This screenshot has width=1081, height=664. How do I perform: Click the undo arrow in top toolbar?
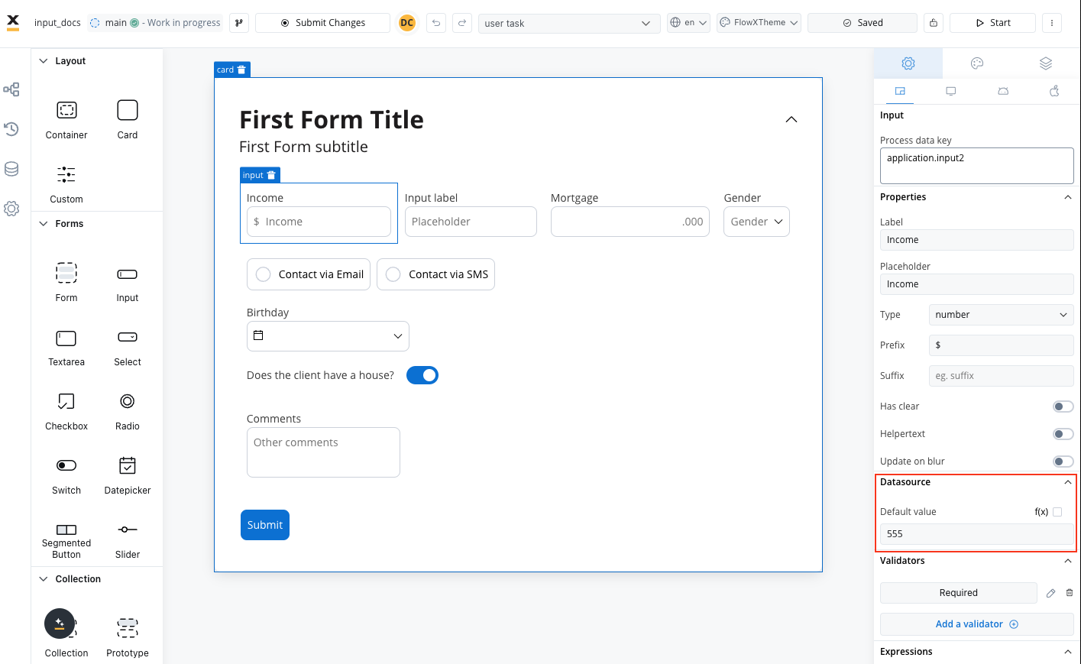[x=436, y=23]
